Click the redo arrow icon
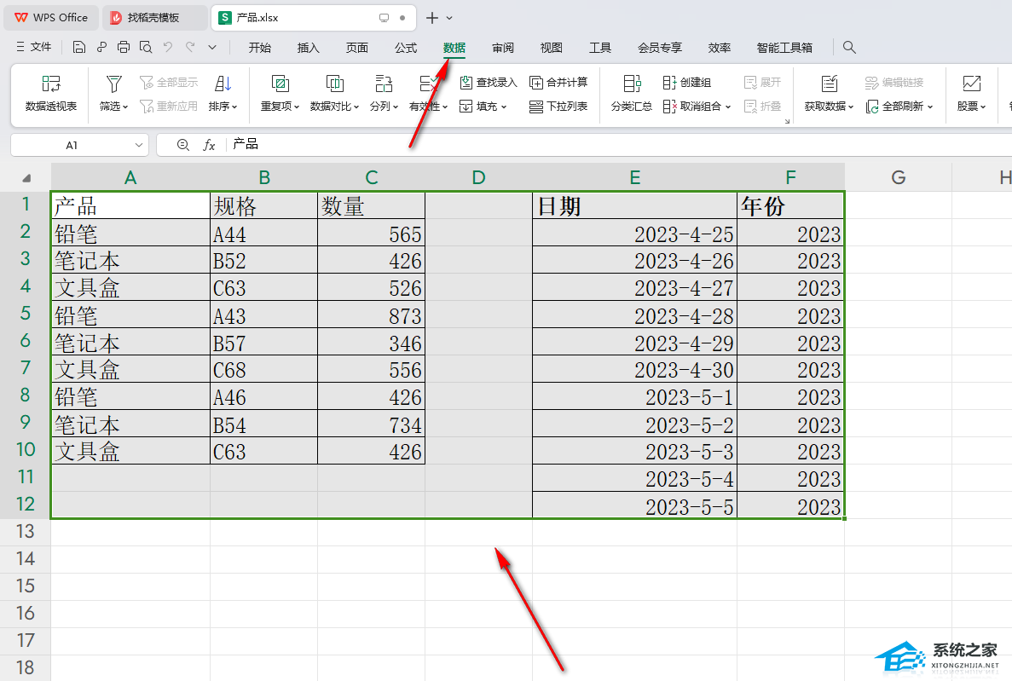 pos(190,47)
